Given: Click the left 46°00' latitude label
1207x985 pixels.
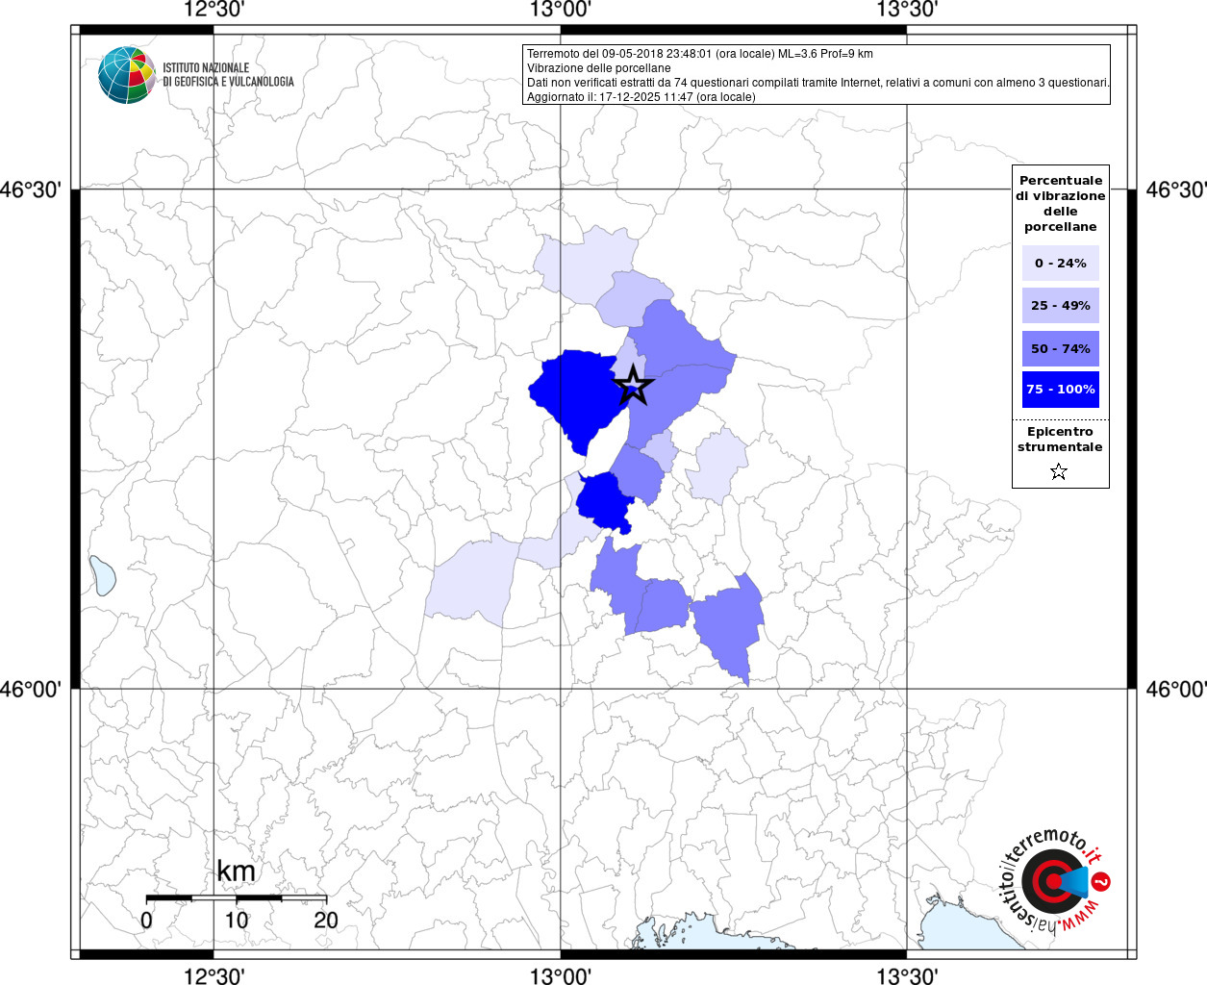Looking at the screenshot, I should pyautogui.click(x=31, y=689).
